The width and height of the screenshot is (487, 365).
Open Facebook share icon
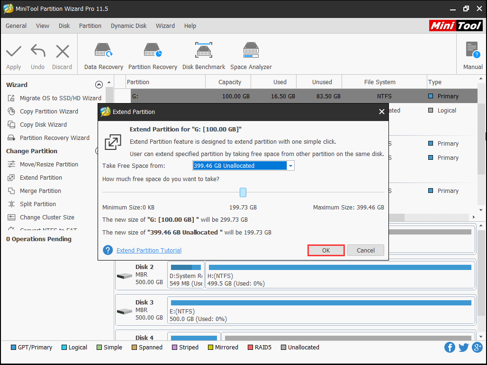[450, 348]
